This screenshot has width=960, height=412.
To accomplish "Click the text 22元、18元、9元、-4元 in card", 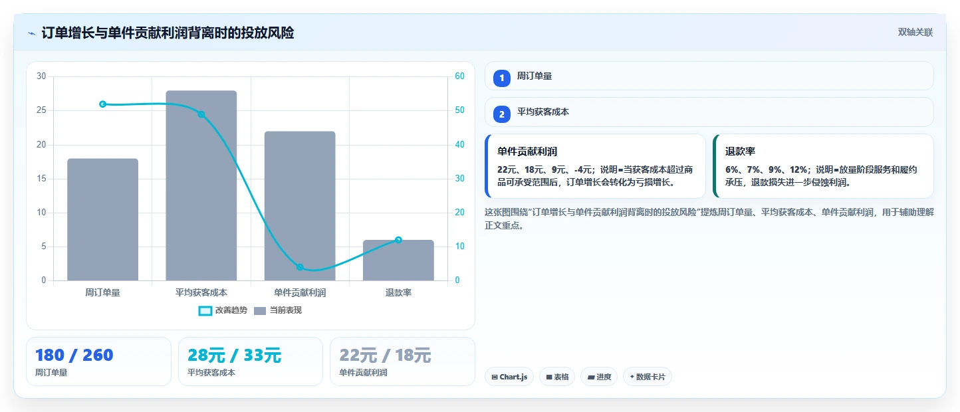I will [544, 169].
